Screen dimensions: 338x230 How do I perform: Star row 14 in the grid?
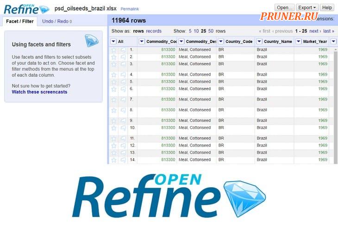click(x=114, y=160)
